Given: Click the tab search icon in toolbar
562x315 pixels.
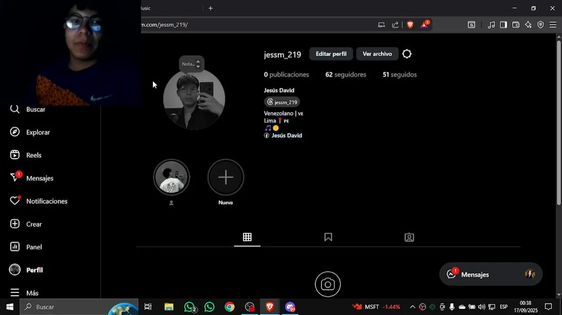Looking at the screenshot, I should pos(471,25).
